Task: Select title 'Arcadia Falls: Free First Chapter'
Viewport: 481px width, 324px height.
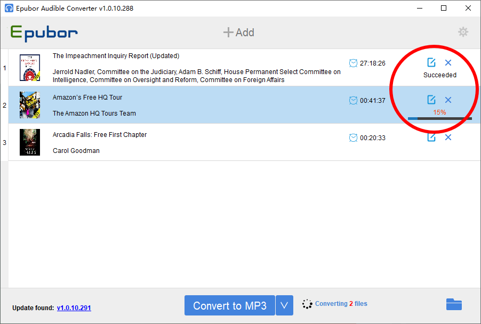Action: (x=100, y=135)
